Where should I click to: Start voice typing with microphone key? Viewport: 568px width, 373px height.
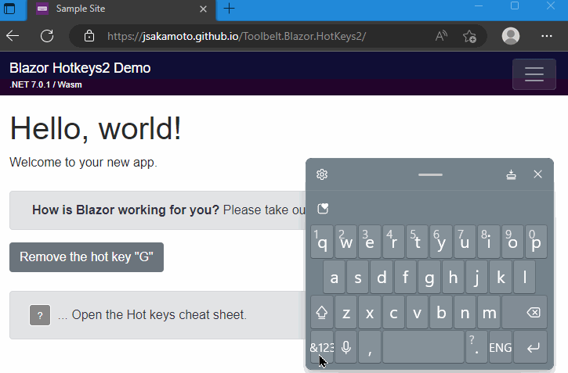pos(346,347)
